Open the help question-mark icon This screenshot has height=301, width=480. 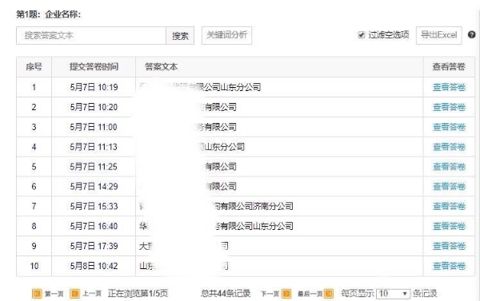(x=471, y=35)
